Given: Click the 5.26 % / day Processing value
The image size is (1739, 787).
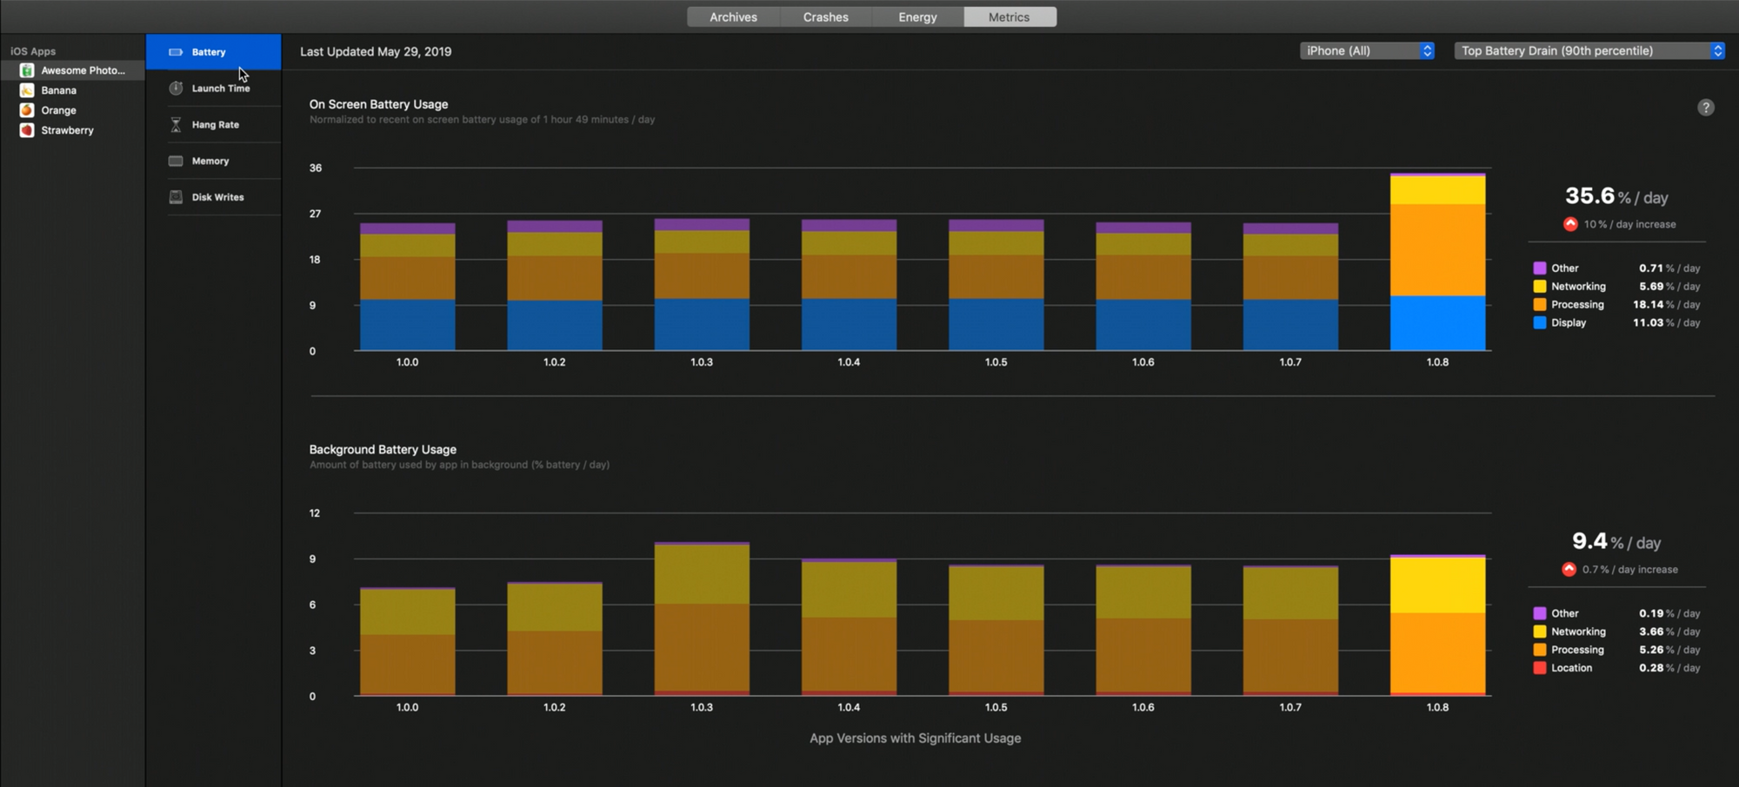Looking at the screenshot, I should [1669, 650].
